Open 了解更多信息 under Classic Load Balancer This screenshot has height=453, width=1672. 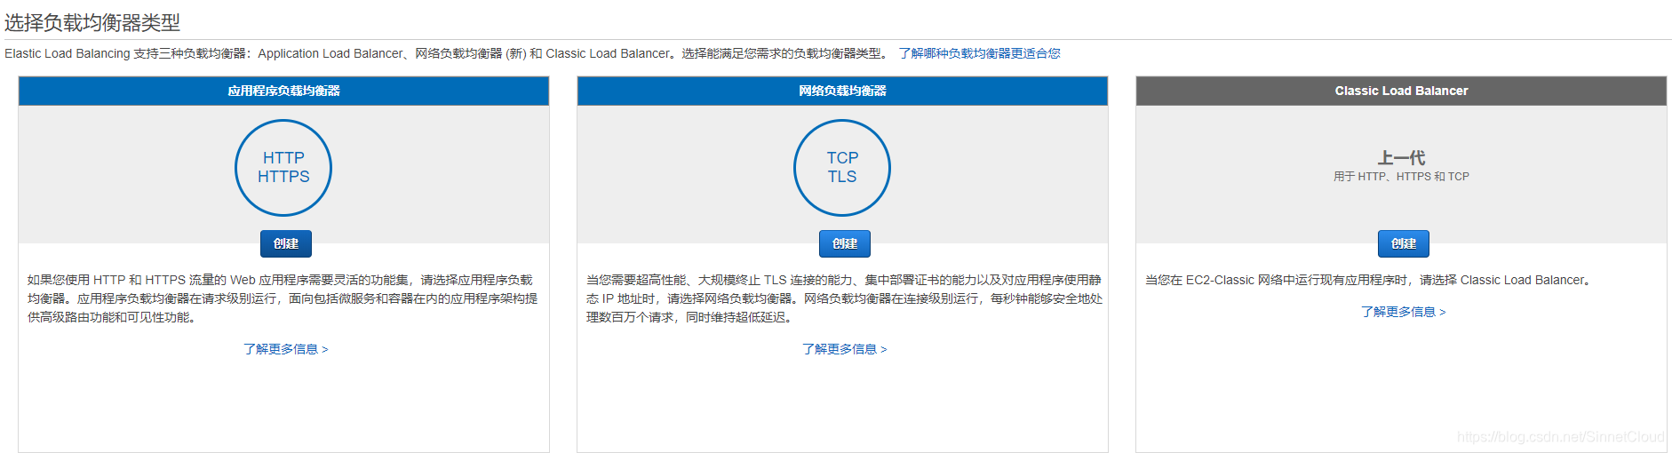pos(1404,312)
